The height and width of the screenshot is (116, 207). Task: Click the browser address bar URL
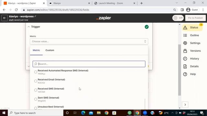(x=58, y=10)
